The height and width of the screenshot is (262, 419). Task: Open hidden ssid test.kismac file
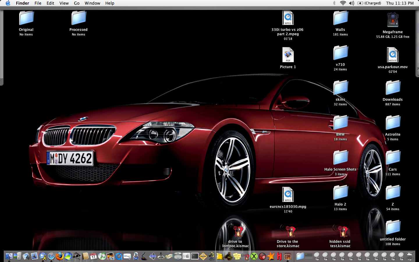pyautogui.click(x=340, y=231)
